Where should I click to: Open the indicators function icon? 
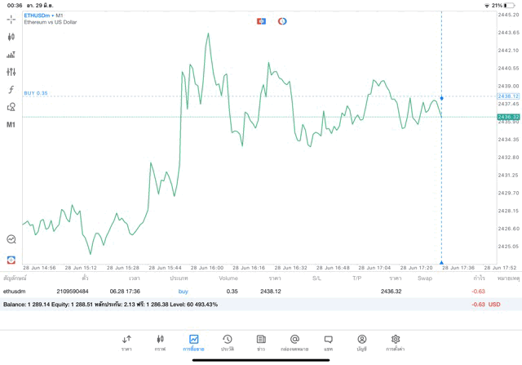click(11, 90)
